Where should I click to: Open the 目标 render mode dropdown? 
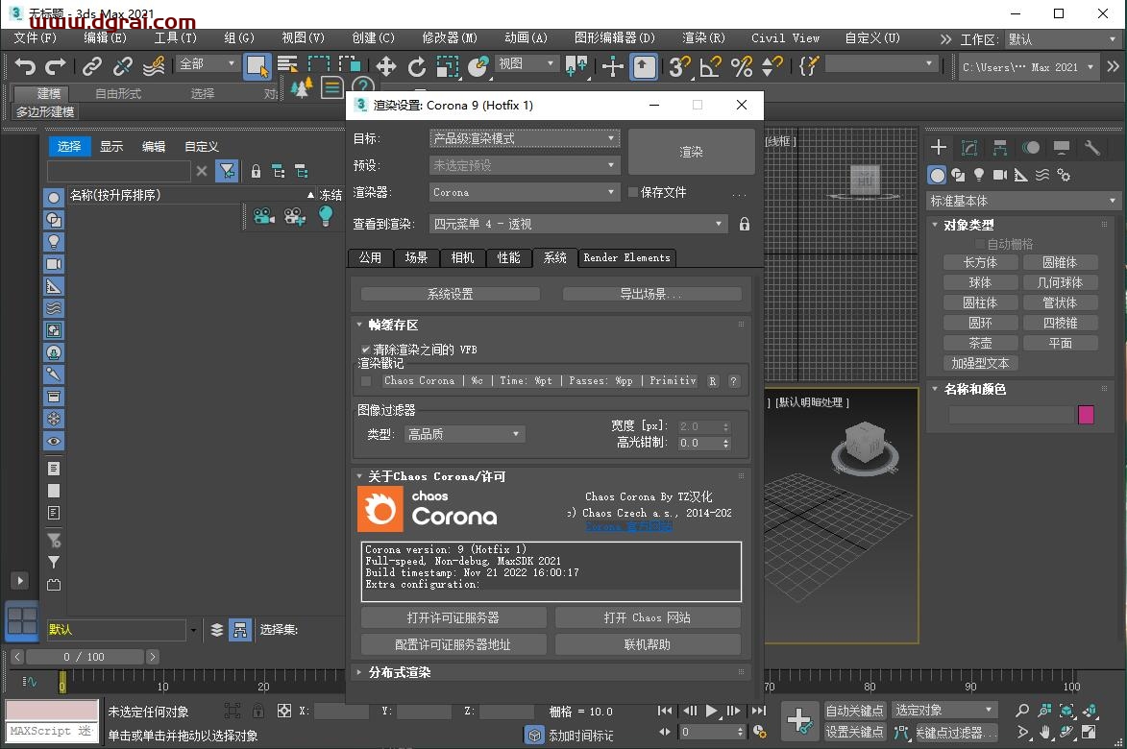click(524, 138)
